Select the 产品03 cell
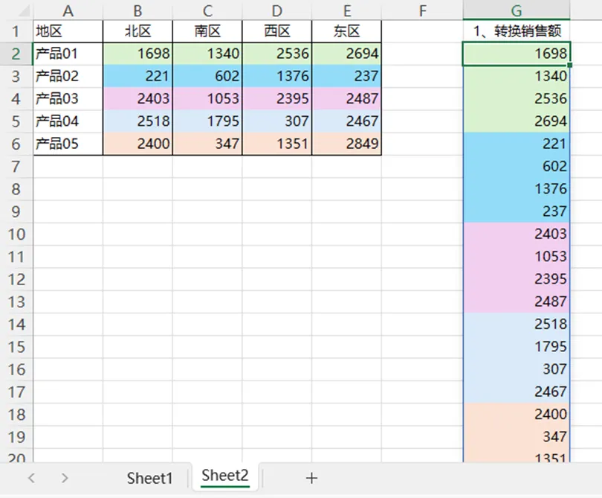This screenshot has width=602, height=498. tap(68, 99)
